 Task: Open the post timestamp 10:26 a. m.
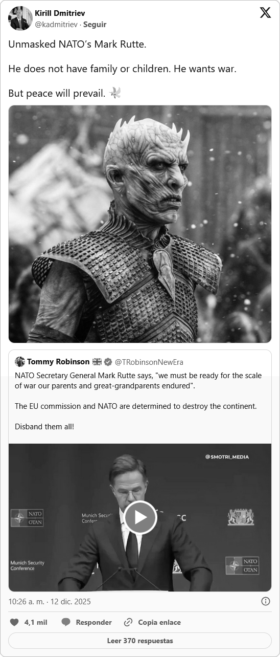tap(50, 601)
